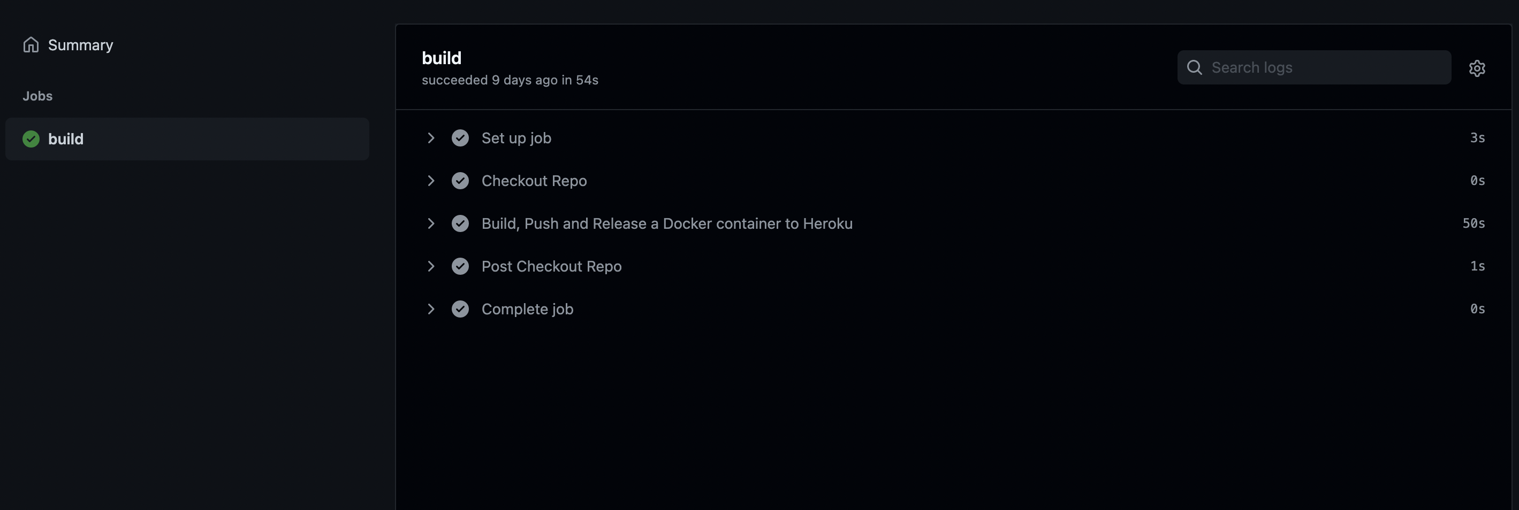Click the Build, Push and Release step label

pyautogui.click(x=666, y=224)
